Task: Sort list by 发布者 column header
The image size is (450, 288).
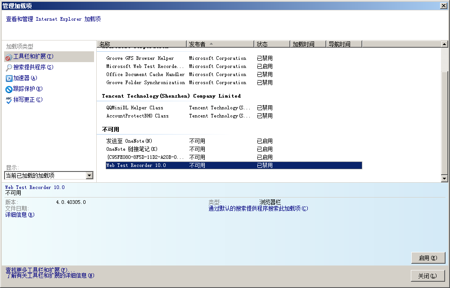Action: click(220, 44)
